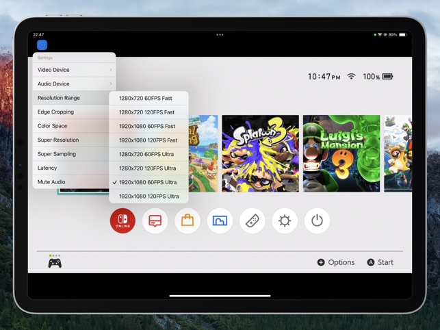Open System Settings gear icon
Screen dimensions: 440x330
285,220
